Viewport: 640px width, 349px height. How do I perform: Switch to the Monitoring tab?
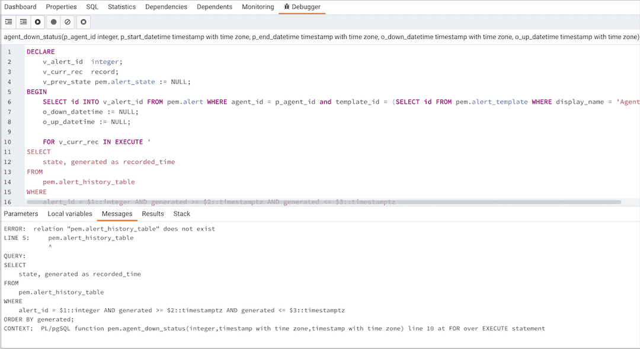(x=258, y=7)
